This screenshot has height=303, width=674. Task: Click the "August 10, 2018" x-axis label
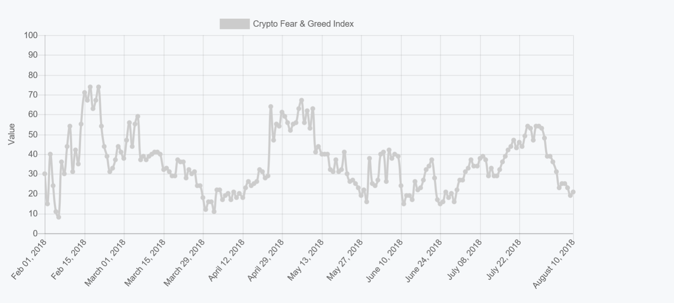pos(554,263)
